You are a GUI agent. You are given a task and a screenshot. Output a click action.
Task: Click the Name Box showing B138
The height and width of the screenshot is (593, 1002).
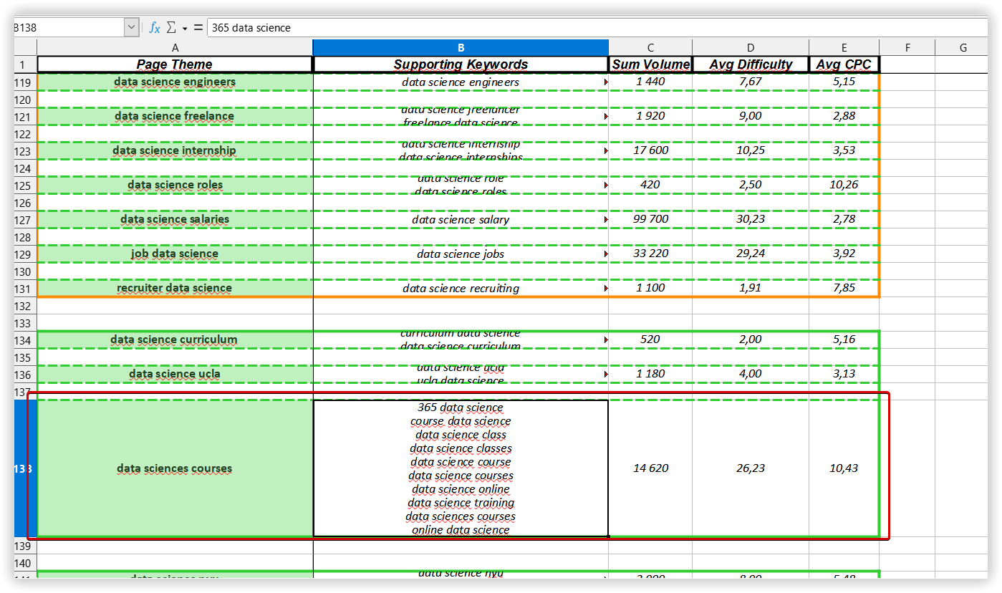tap(68, 27)
